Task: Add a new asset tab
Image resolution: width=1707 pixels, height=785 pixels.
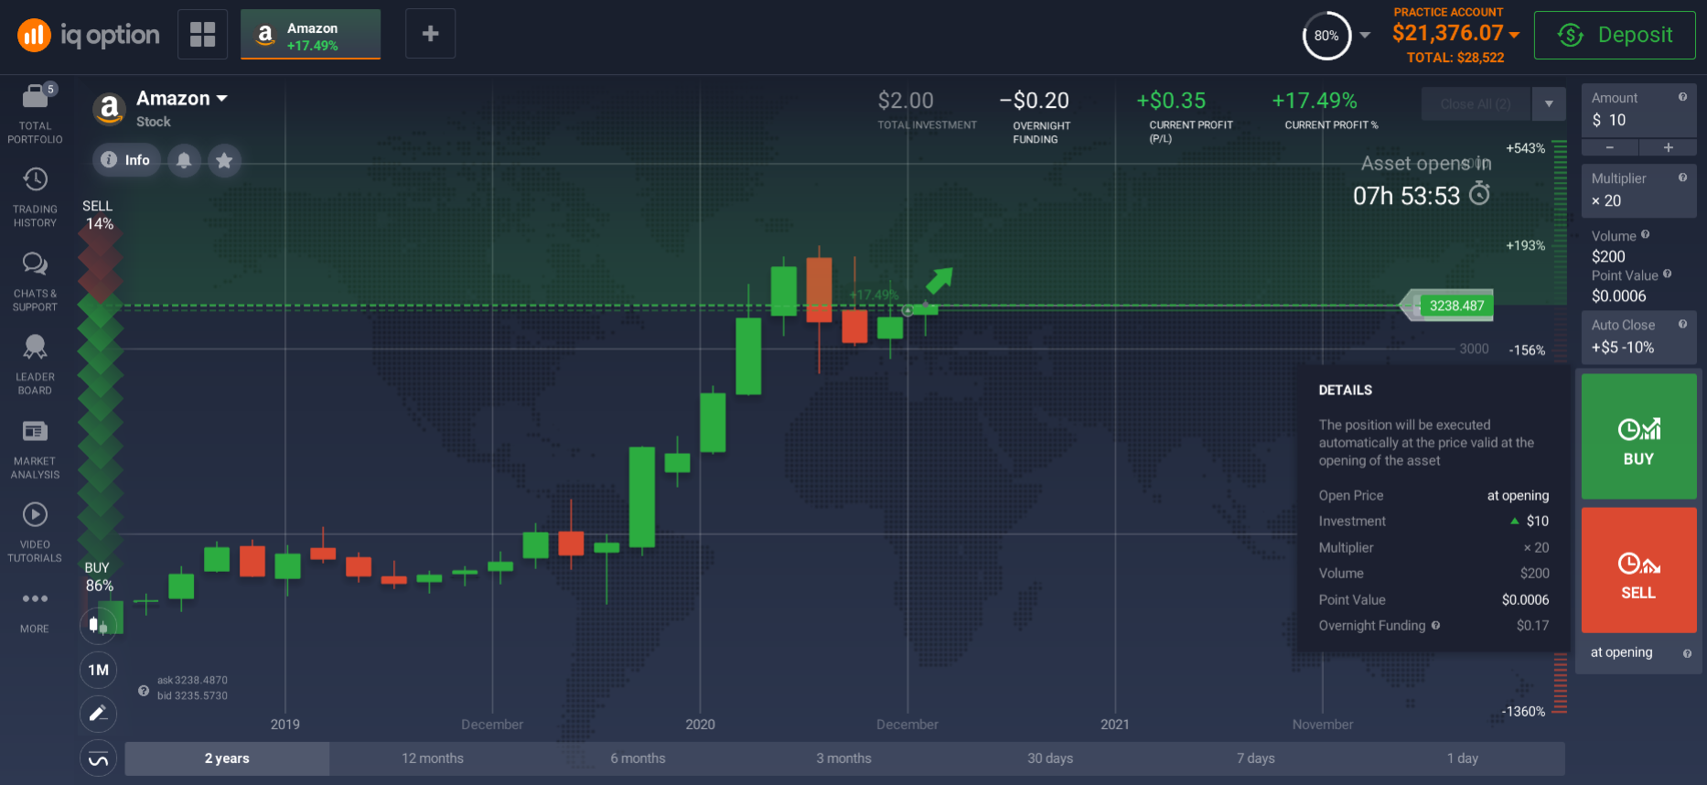Action: click(x=430, y=34)
